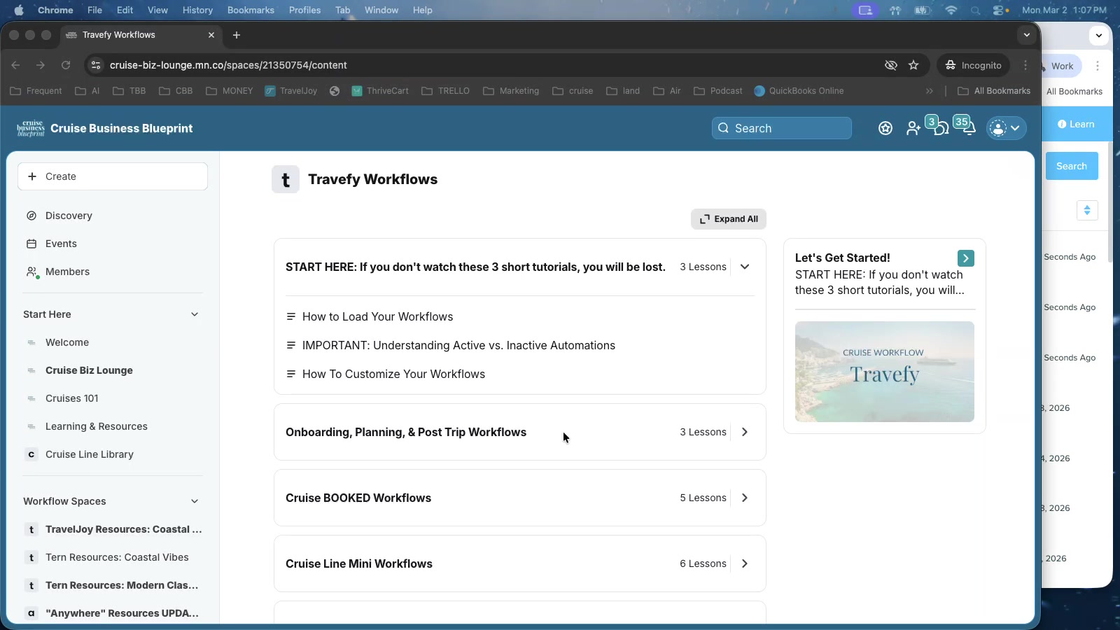Open the History menu in menu bar
Viewport: 1120px width, 630px height.
tap(197, 10)
